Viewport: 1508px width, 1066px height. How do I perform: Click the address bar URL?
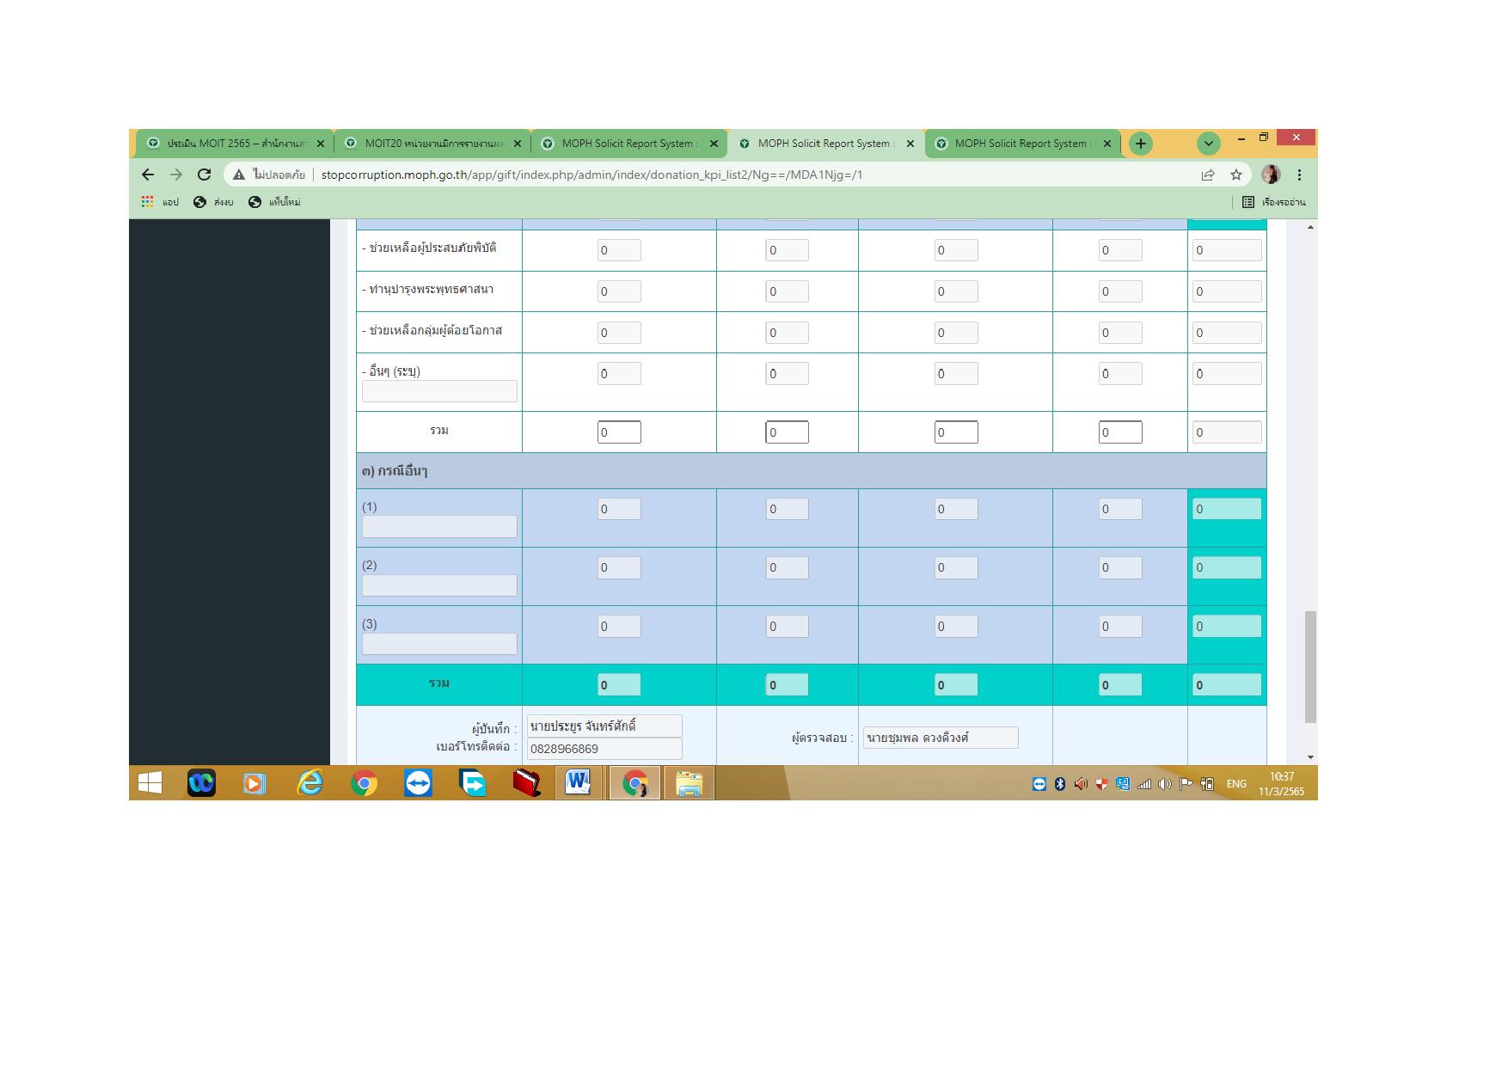coord(592,175)
